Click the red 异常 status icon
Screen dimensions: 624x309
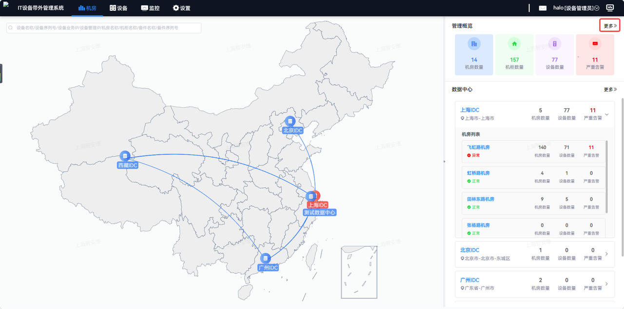[x=469, y=155]
